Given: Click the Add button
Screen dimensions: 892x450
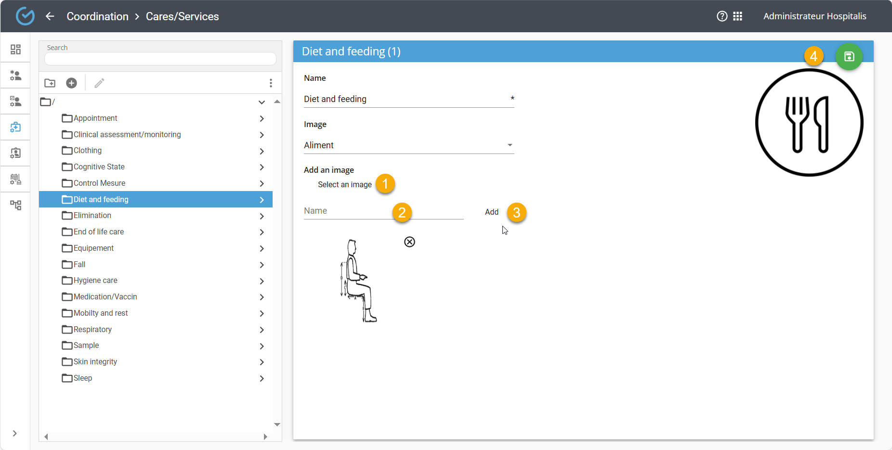Looking at the screenshot, I should click(x=491, y=212).
